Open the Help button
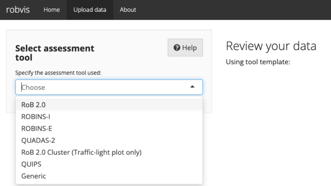The height and width of the screenshot is (186, 331). (185, 48)
